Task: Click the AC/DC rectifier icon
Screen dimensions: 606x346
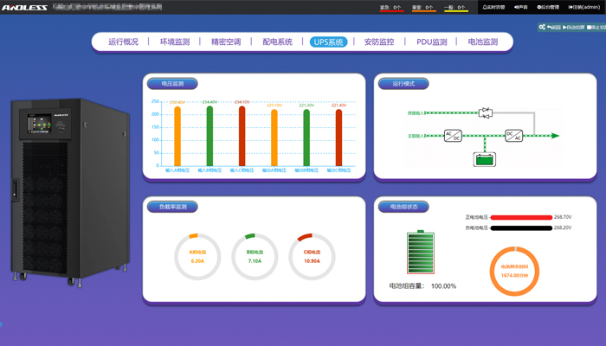Action: (453, 136)
